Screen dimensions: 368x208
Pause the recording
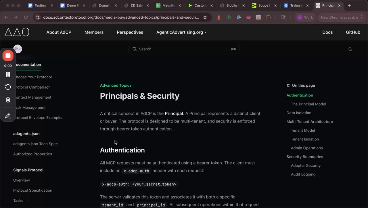point(8,74)
